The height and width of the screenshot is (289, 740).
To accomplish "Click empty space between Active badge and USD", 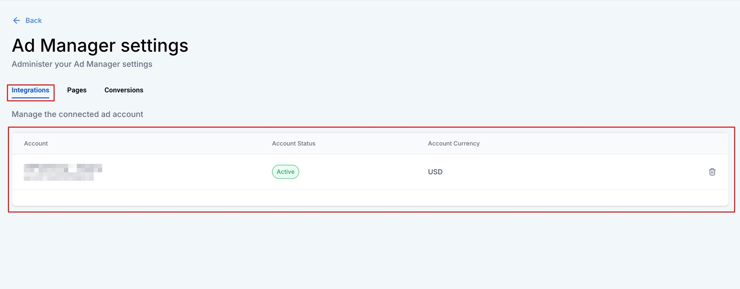I will point(363,172).
